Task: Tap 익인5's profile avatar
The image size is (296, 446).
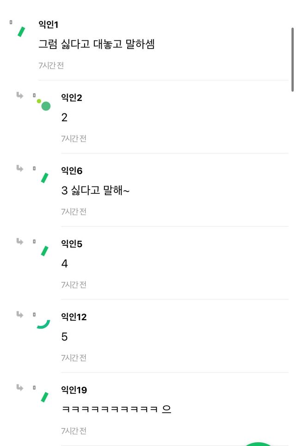Action: 45,251
